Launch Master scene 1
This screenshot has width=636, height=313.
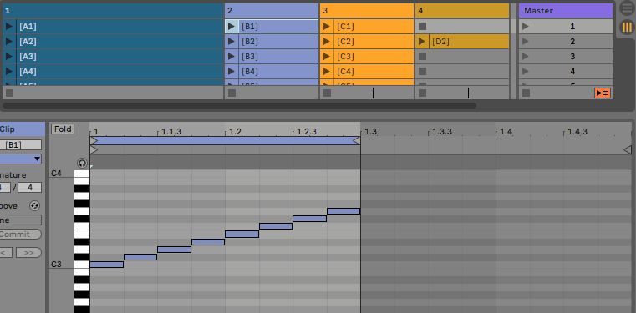point(526,27)
